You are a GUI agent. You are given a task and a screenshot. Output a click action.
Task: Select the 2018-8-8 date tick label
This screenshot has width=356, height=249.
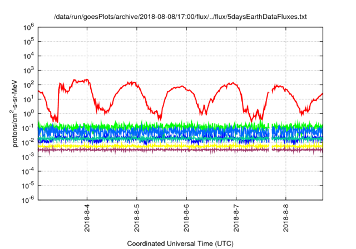pos(286,218)
